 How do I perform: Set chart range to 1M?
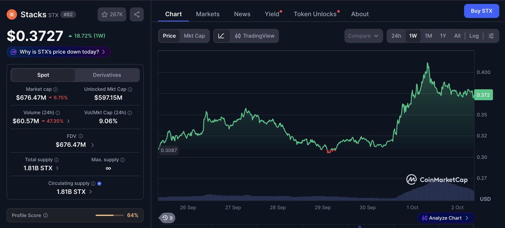click(x=428, y=36)
